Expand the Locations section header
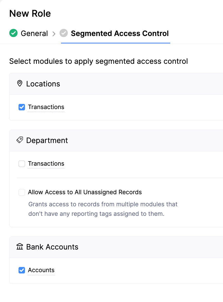223x302 pixels. tap(43, 84)
